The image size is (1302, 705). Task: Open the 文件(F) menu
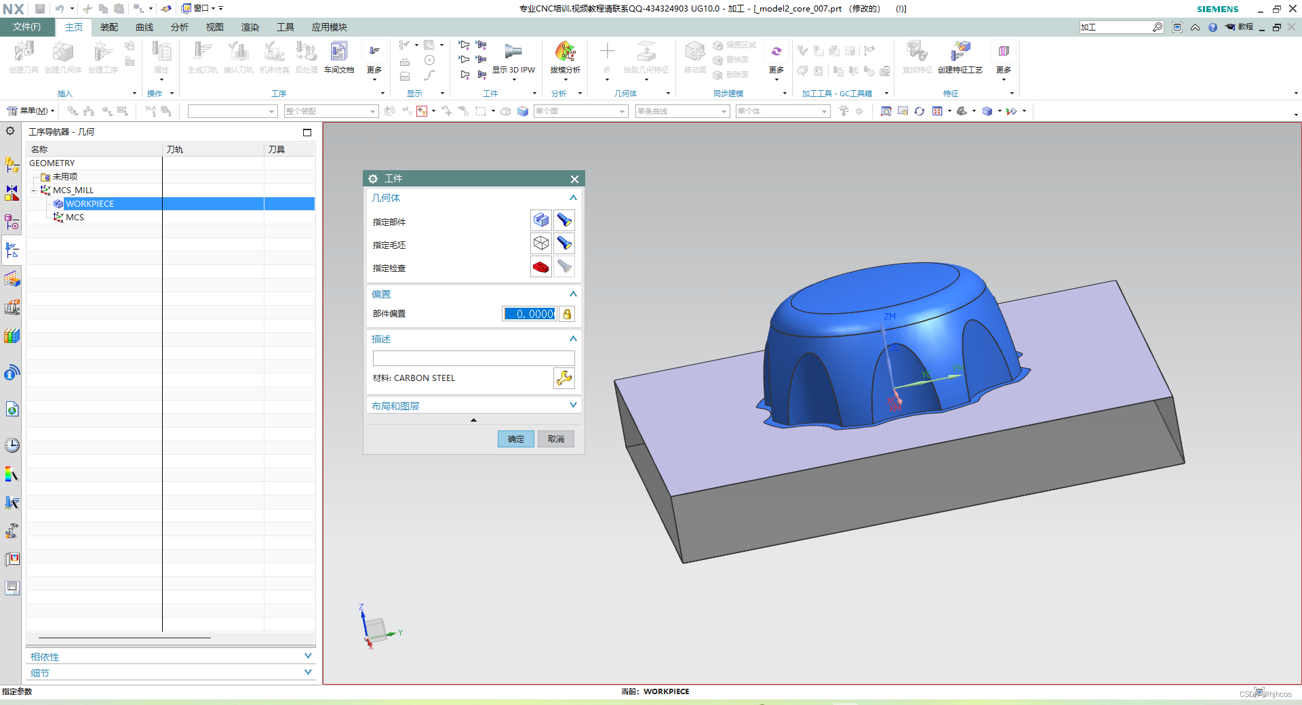point(26,27)
